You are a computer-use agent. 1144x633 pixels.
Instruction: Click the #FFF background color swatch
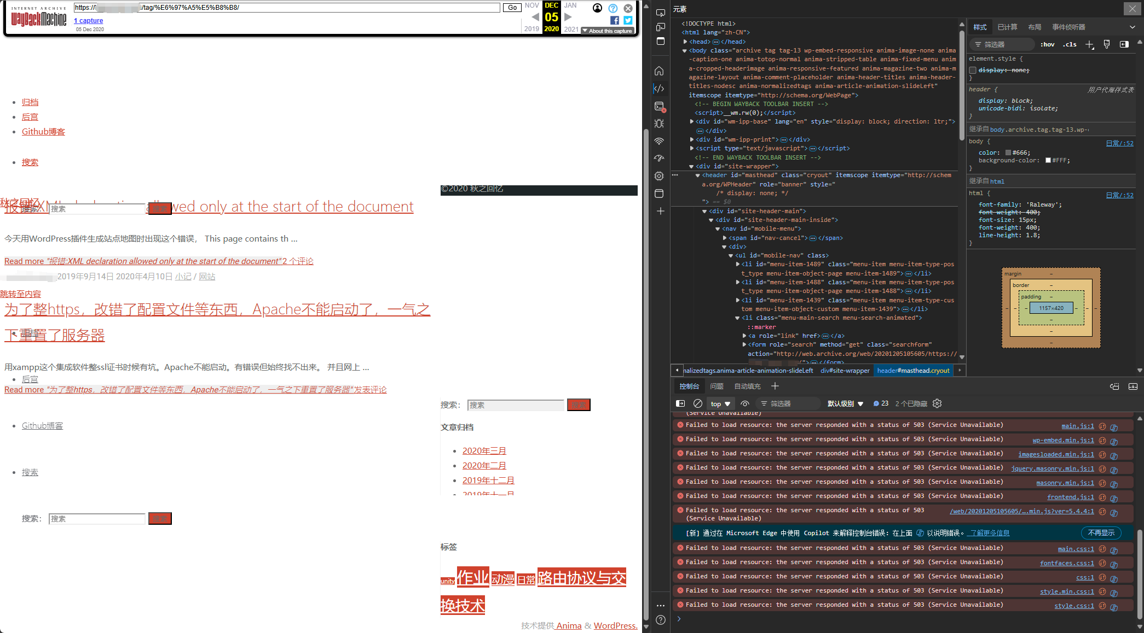coord(1048,160)
